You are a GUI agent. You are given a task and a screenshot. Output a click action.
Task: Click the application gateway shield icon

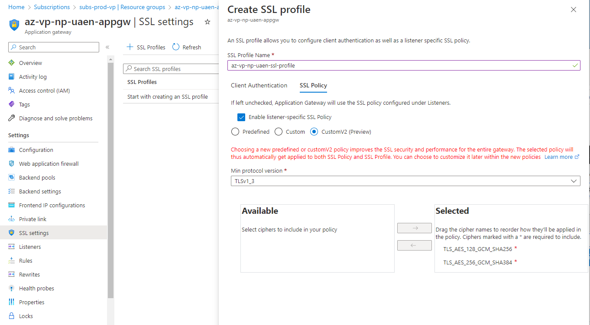pos(14,25)
